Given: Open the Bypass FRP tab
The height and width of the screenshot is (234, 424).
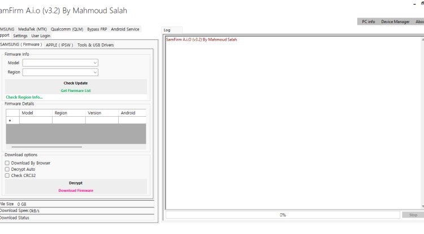Looking at the screenshot, I should [97, 29].
